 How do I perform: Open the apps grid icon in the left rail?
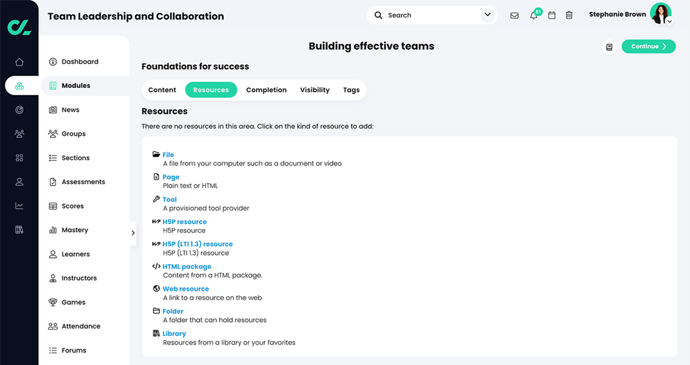coord(19,157)
